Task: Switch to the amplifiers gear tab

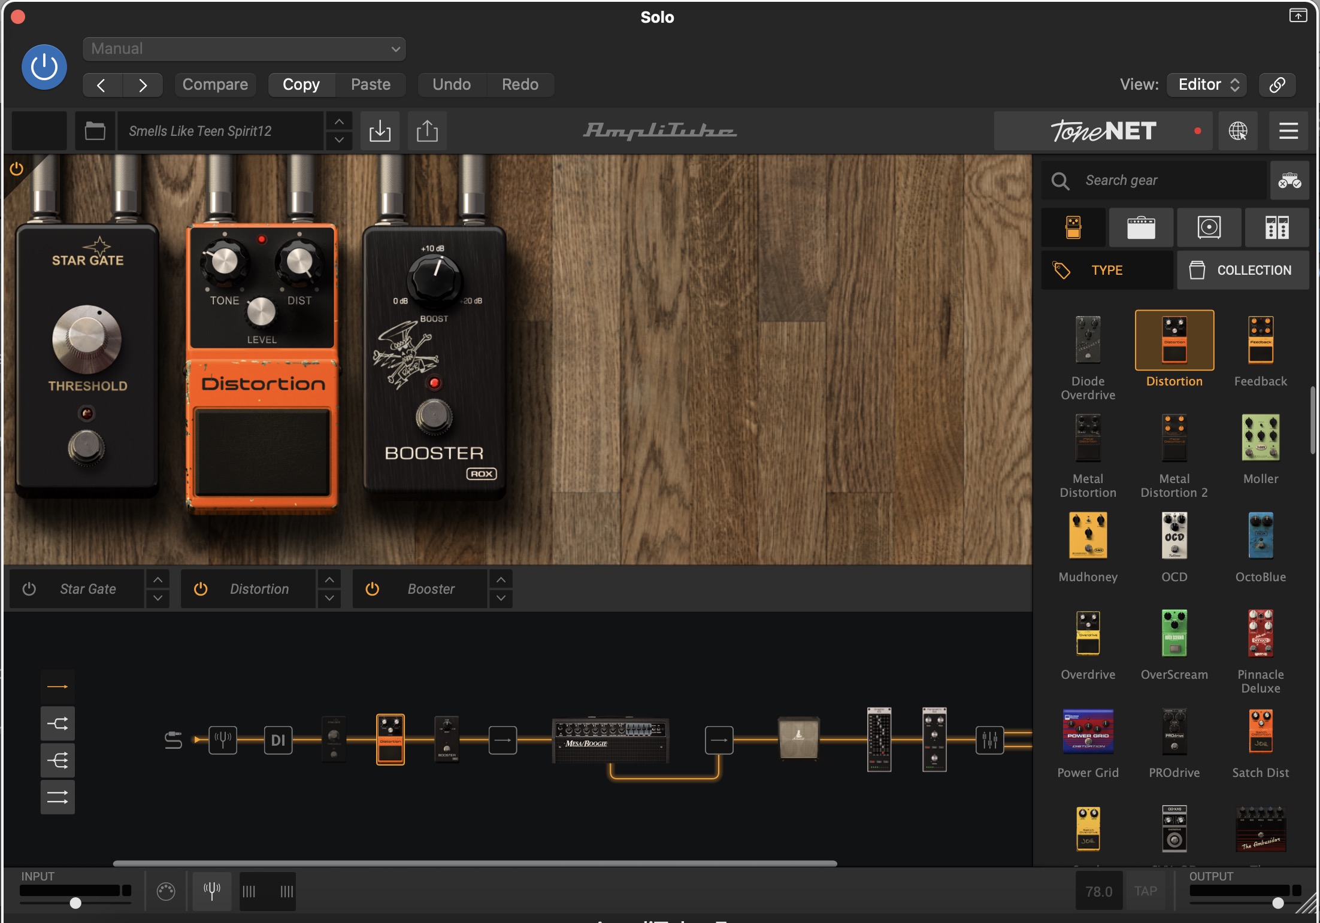Action: pos(1141,227)
